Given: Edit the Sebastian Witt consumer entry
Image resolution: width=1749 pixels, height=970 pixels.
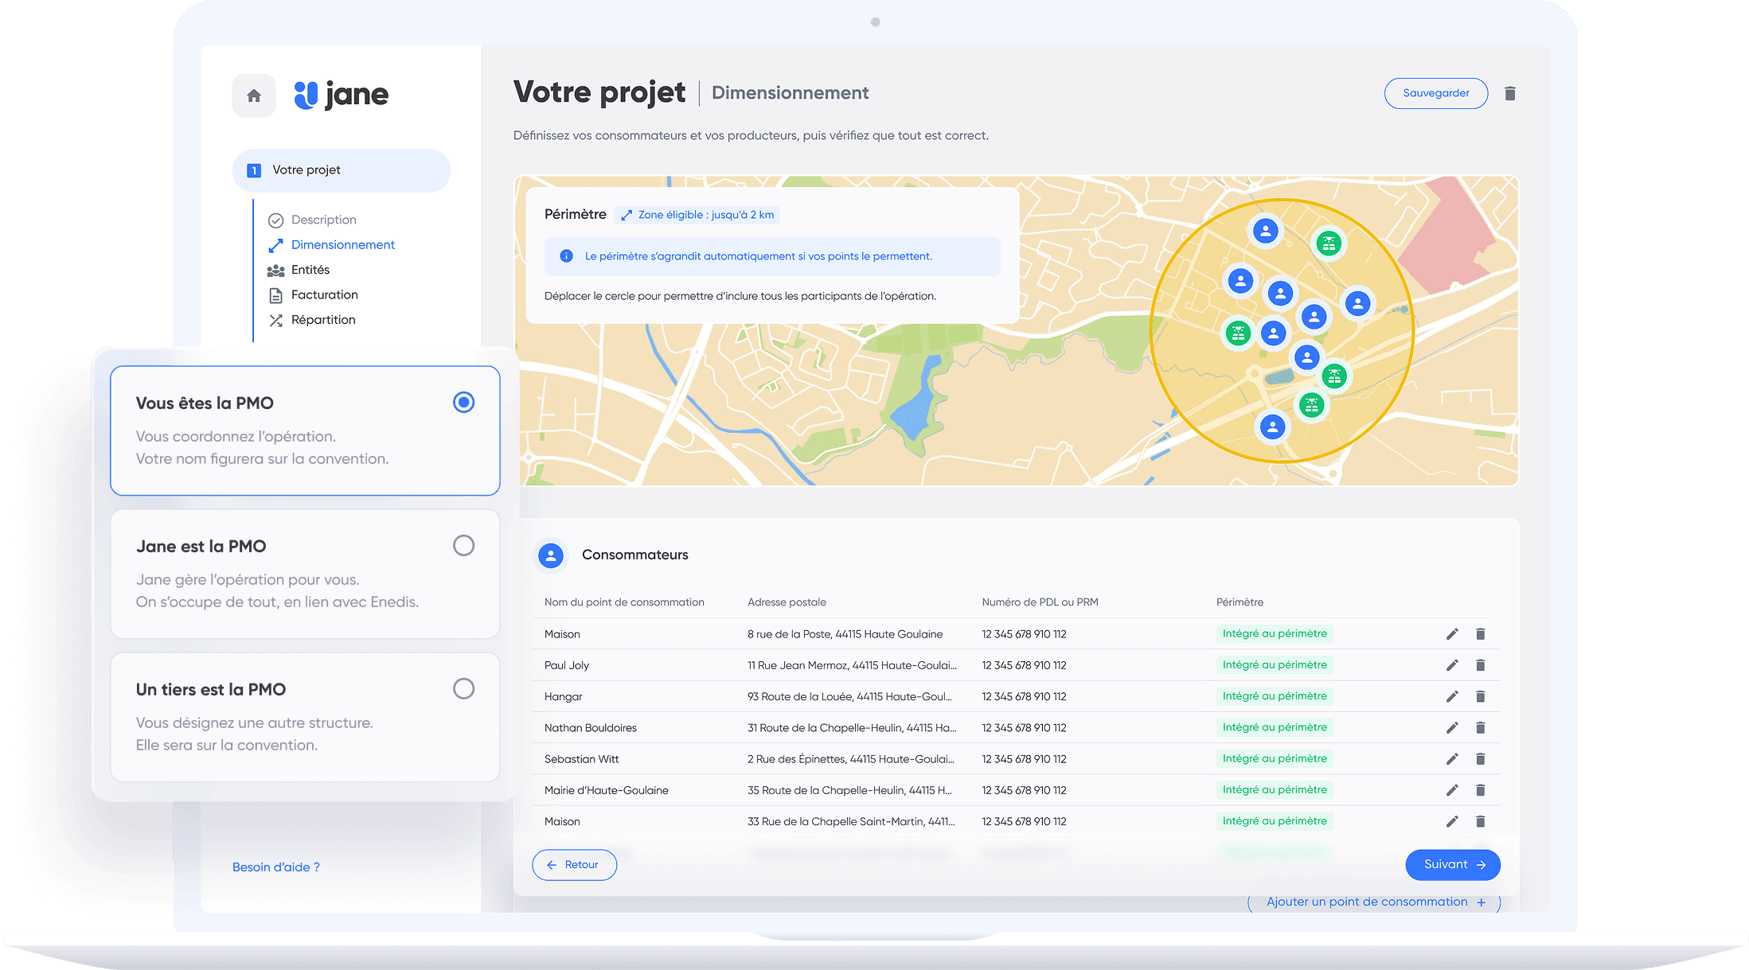Looking at the screenshot, I should [x=1452, y=759].
